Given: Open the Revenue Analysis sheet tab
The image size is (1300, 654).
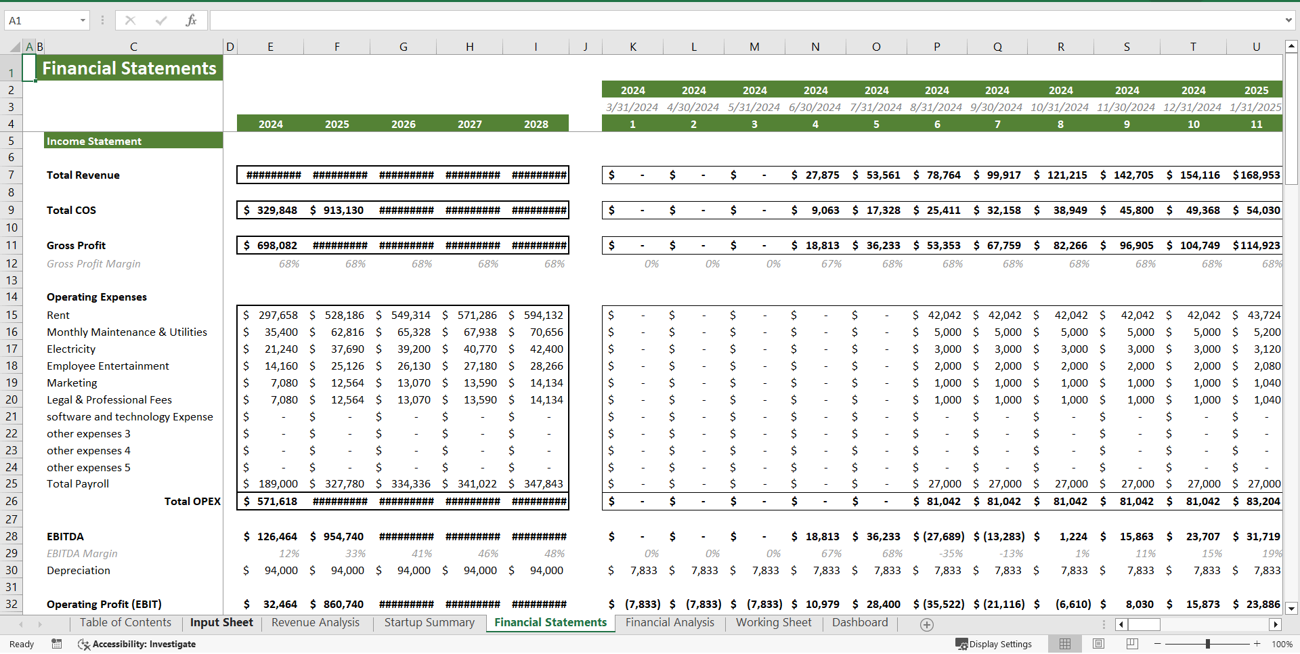Looking at the screenshot, I should point(316,623).
